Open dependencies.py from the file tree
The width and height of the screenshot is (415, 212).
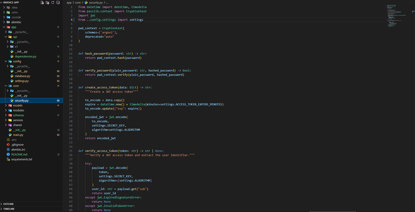[x=25, y=56]
